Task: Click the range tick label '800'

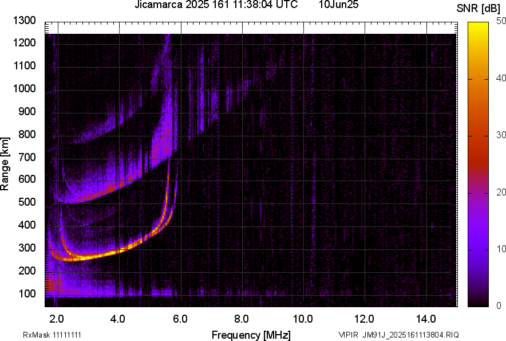Action: 27,134
